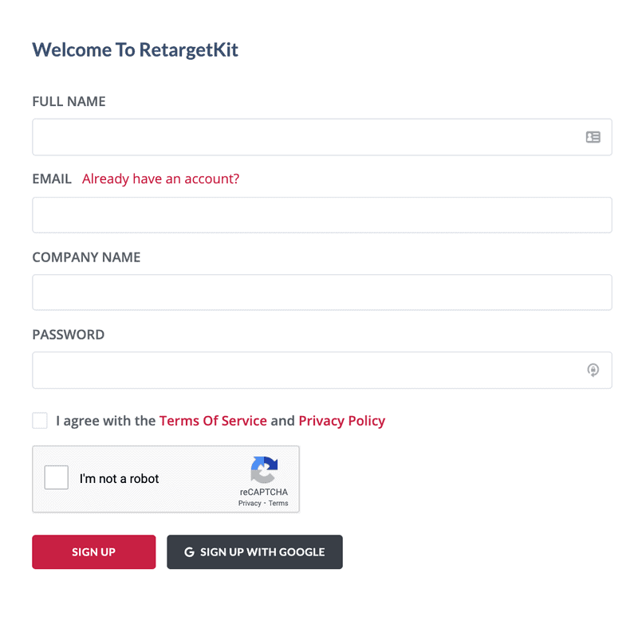
Task: Focus the Full Name input field
Action: coord(322,137)
